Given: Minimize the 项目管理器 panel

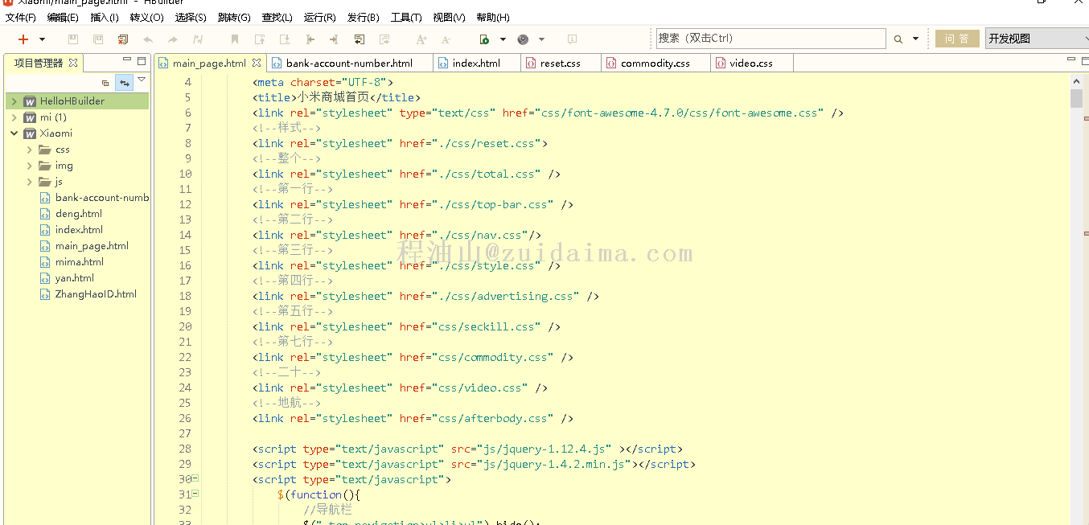Looking at the screenshot, I should point(127,60).
